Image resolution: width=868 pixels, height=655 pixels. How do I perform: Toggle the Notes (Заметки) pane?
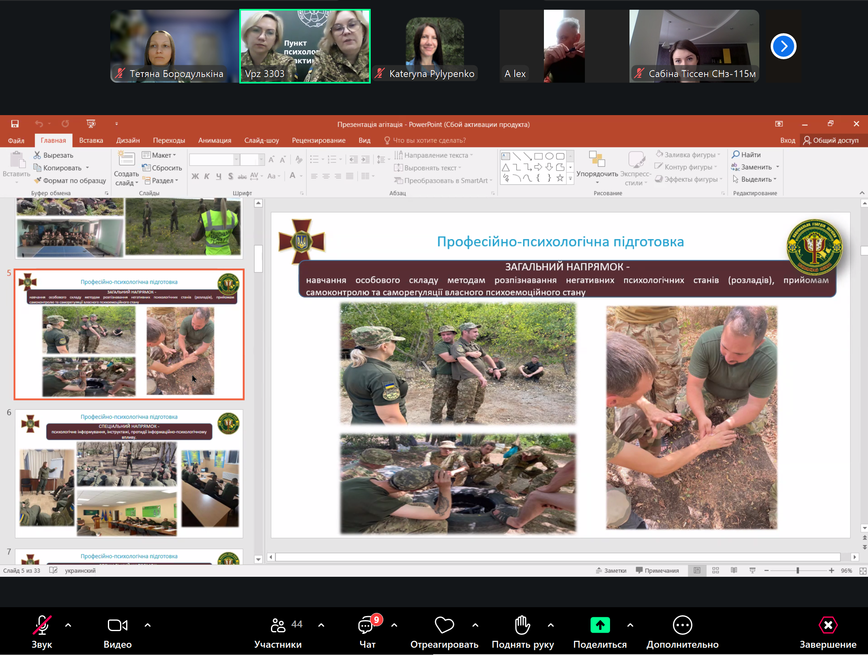pyautogui.click(x=611, y=570)
